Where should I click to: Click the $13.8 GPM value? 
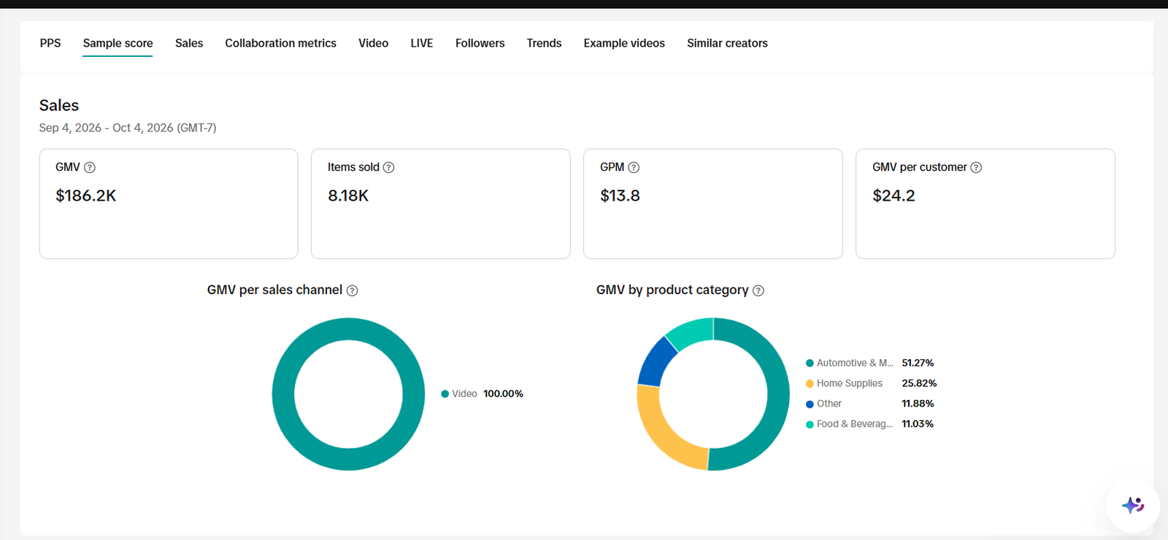tap(620, 196)
